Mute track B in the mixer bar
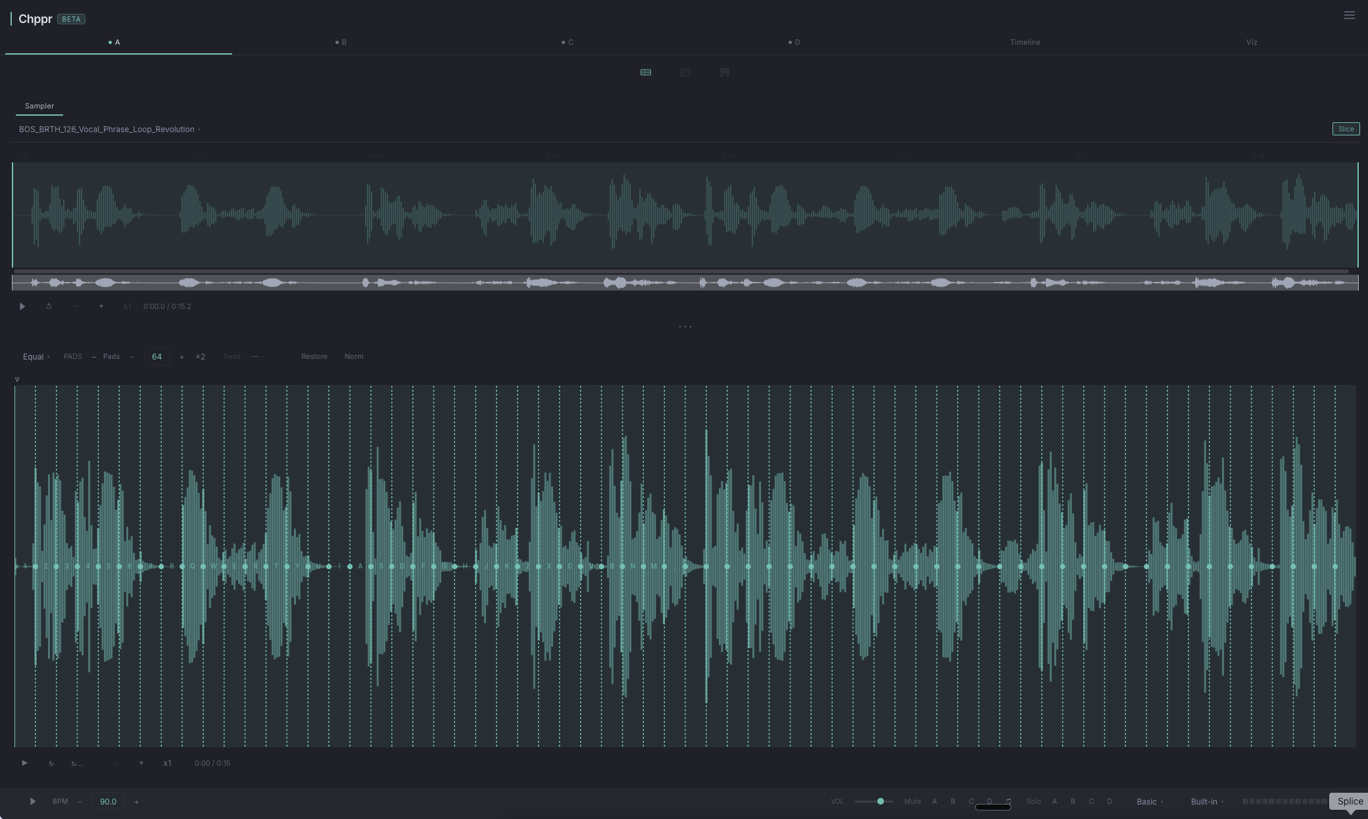This screenshot has width=1368, height=819. click(x=952, y=801)
